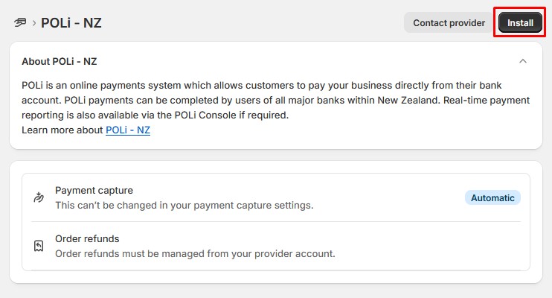Screen dimensions: 552x298
Task: Click the POLi - NZ page title
Action: click(71, 23)
